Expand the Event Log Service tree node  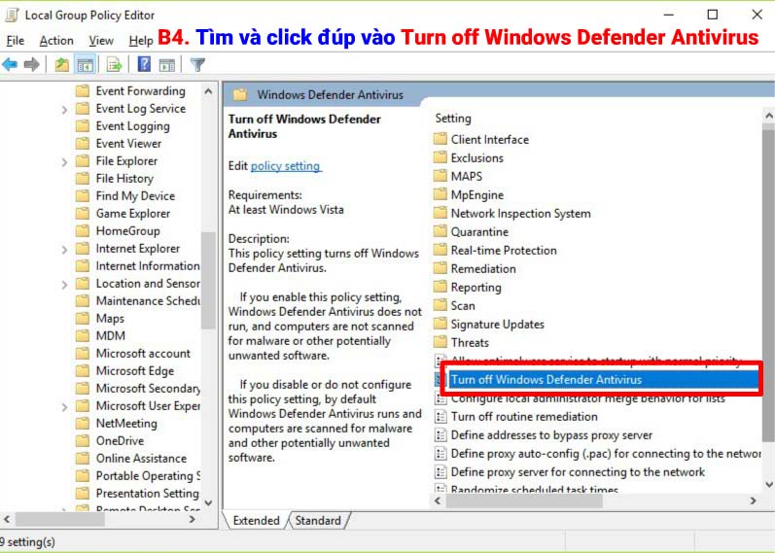[64, 109]
